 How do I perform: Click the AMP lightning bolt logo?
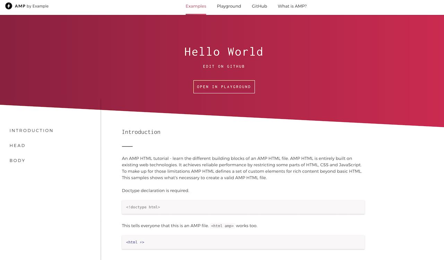pyautogui.click(x=8, y=6)
